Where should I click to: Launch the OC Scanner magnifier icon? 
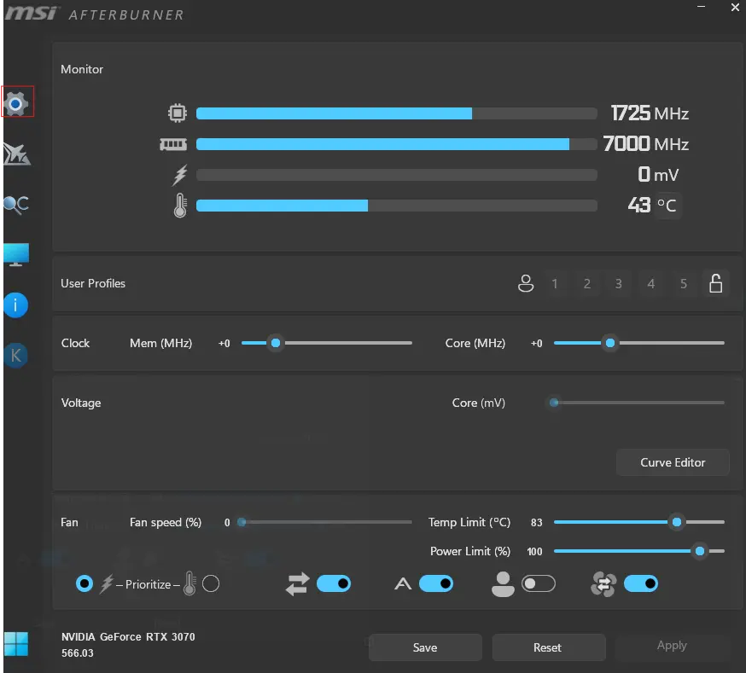(x=17, y=205)
